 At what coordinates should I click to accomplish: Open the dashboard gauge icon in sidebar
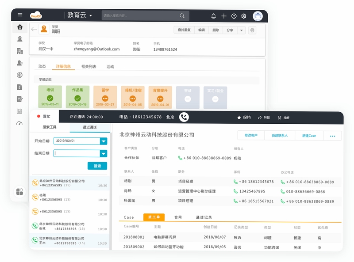click(x=19, y=123)
